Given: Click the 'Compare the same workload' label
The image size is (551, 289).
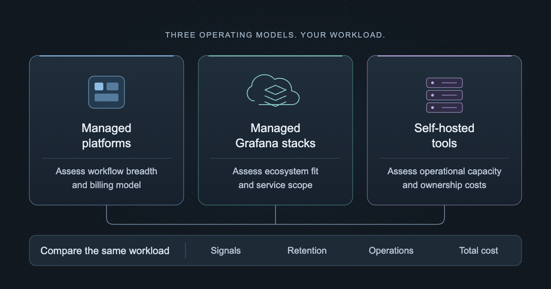Looking at the screenshot, I should pos(105,251).
